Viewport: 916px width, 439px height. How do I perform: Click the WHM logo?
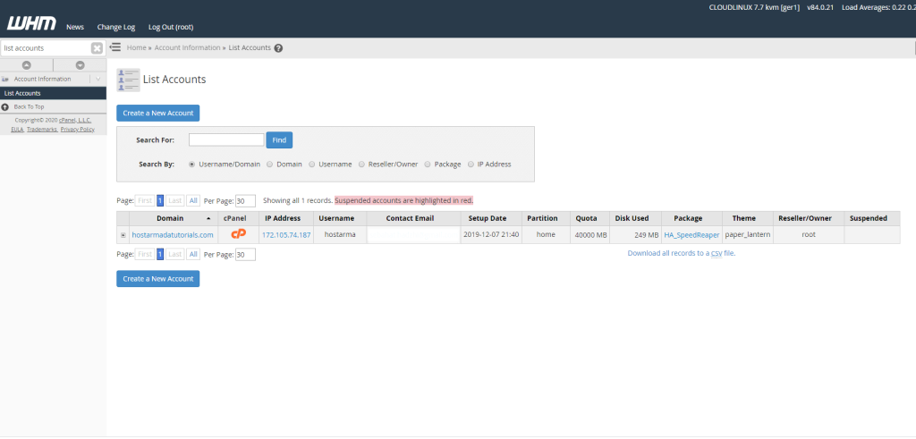coord(31,24)
